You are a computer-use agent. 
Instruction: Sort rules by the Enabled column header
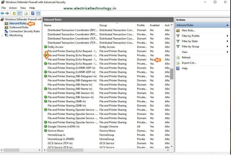(x=156, y=25)
